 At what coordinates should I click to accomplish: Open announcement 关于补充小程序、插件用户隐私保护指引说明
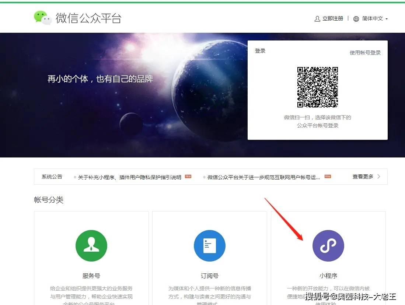coord(129,177)
